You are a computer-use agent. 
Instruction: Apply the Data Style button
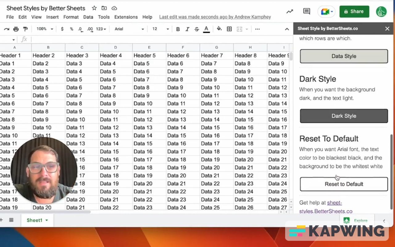click(x=344, y=56)
